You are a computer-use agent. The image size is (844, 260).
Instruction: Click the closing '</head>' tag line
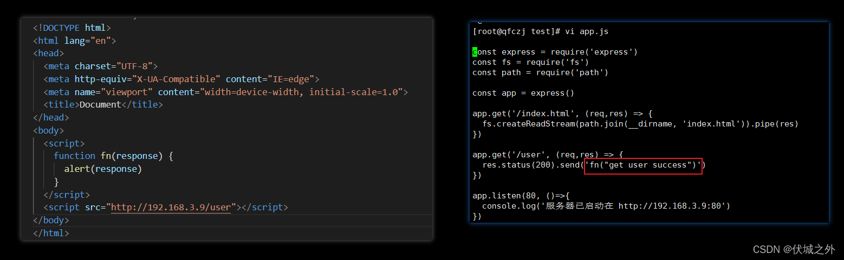click(x=51, y=117)
